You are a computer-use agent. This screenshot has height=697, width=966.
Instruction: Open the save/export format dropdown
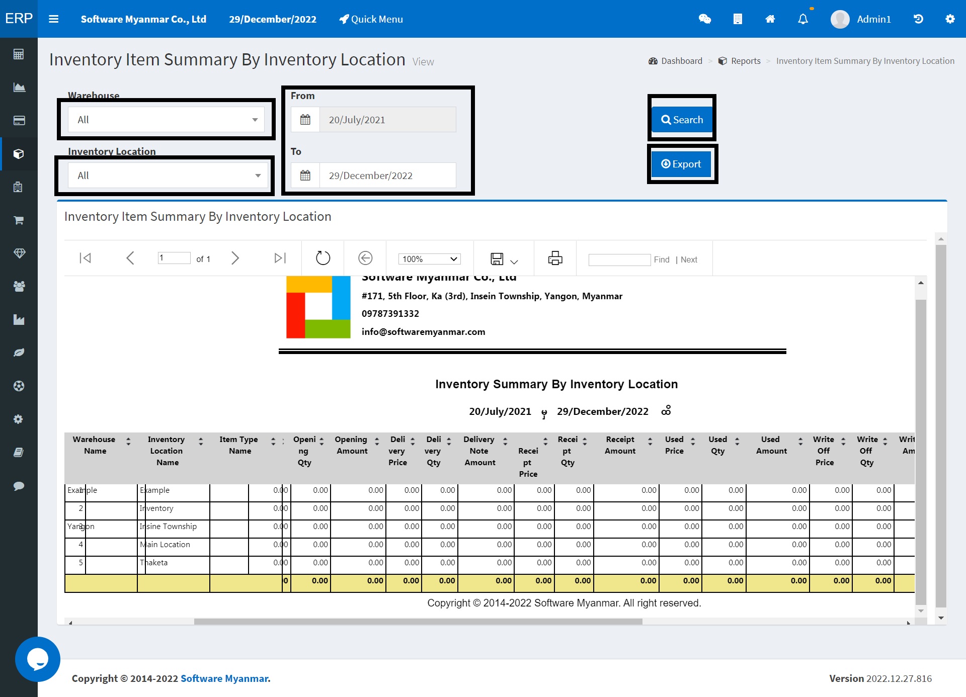coord(504,258)
